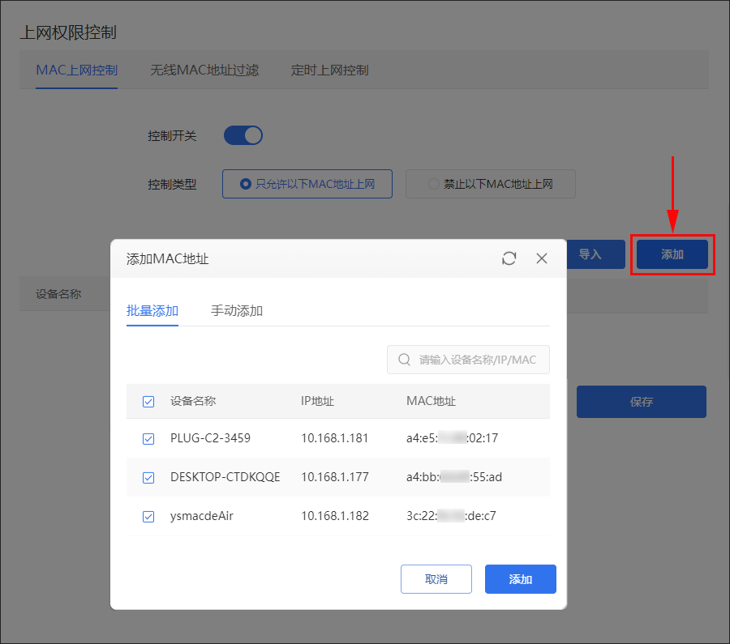Toggle the select-all checkbox in table header
Image resolution: width=730 pixels, height=644 pixels.
tap(148, 402)
